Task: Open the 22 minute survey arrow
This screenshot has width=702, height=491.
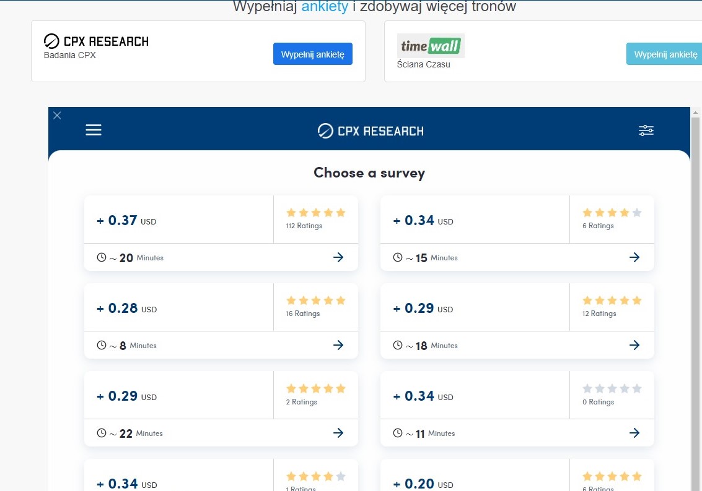Action: tap(338, 432)
